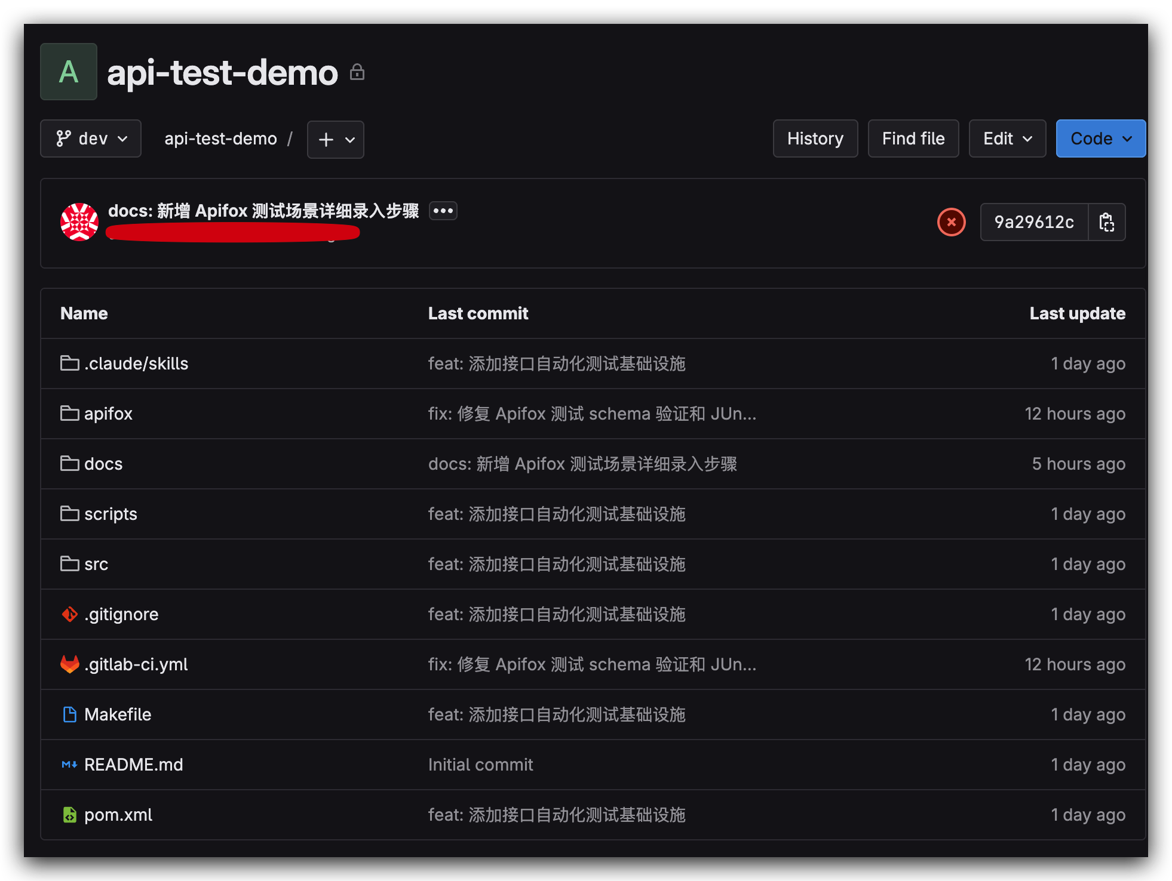Open commit History
1172x881 pixels.
click(815, 138)
